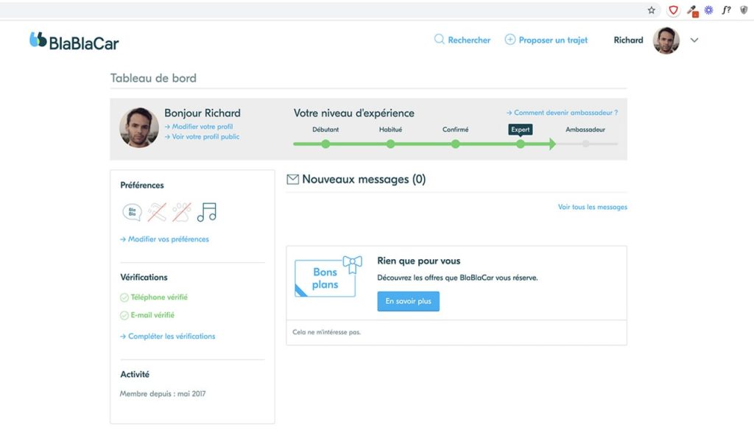754x430 pixels.
Task: Click the crossed-out smoking preference icon
Action: coord(157,212)
